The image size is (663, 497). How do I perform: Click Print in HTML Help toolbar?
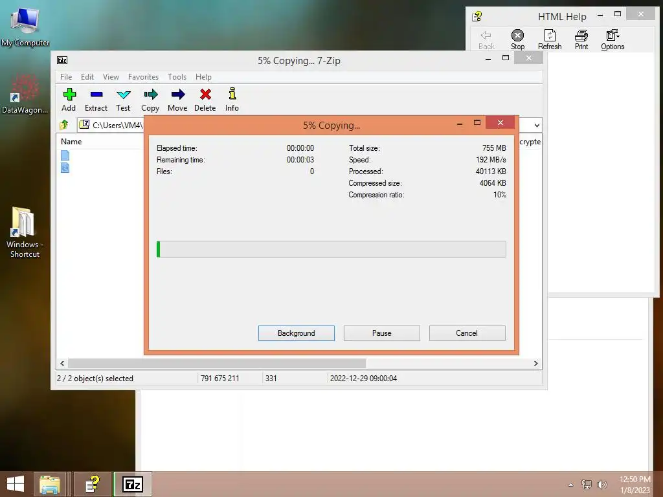point(581,40)
